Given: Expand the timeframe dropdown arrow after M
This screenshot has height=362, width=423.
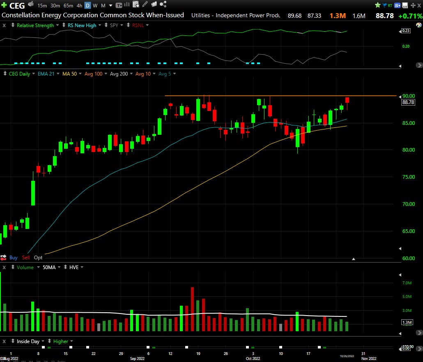Looking at the screenshot, I should coord(110,5).
